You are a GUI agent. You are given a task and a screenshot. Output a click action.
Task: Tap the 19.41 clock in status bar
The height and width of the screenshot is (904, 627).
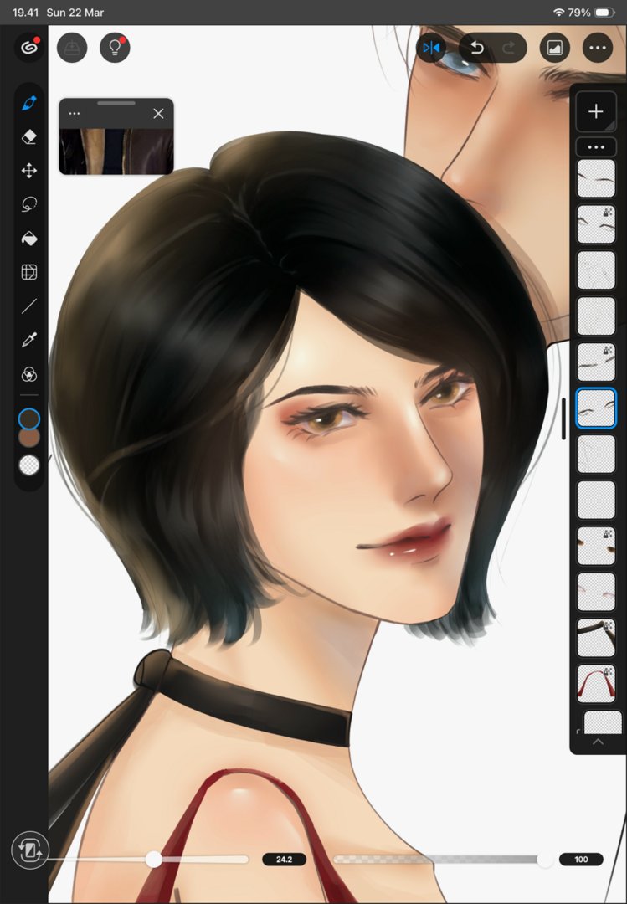[25, 12]
